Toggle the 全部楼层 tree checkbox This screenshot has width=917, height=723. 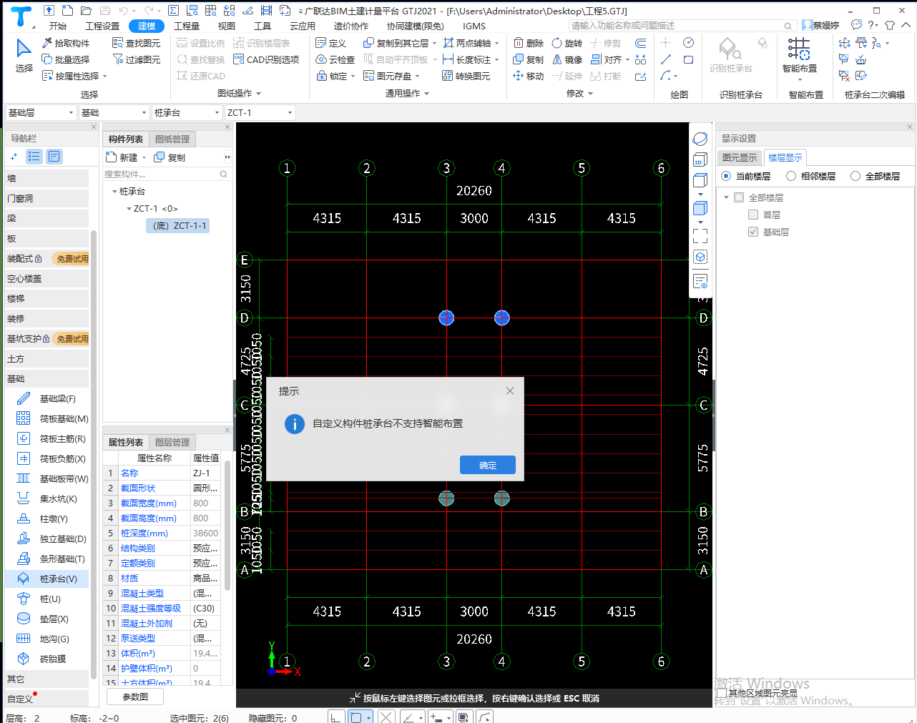[x=740, y=197]
